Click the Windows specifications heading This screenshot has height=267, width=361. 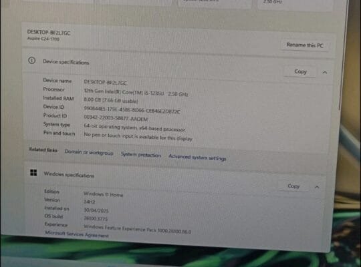(x=69, y=175)
